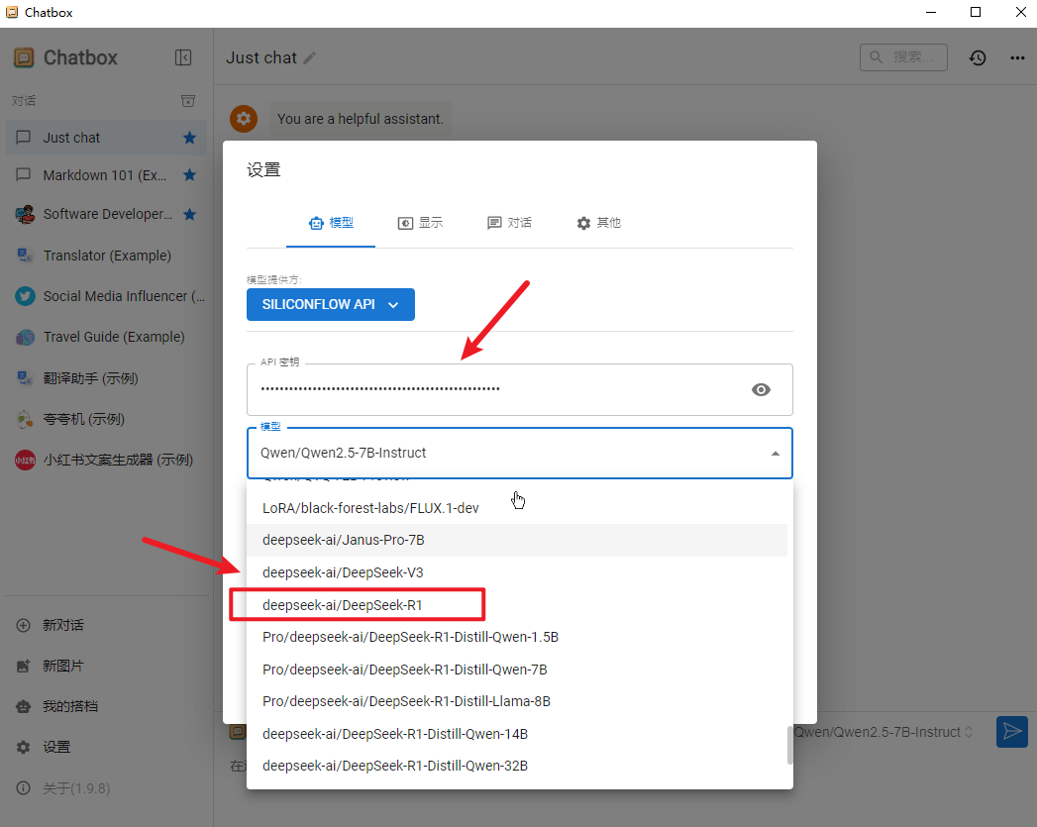
Task: Unstar the Software Developer conversation
Action: point(190,214)
